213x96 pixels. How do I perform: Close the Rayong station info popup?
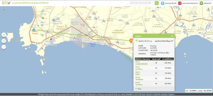(x=172, y=36)
